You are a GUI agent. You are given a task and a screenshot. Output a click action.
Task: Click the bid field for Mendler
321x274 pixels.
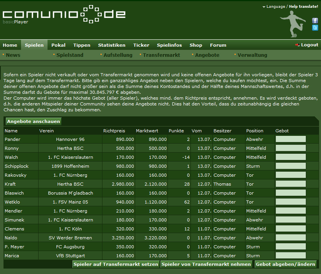click(x=291, y=211)
